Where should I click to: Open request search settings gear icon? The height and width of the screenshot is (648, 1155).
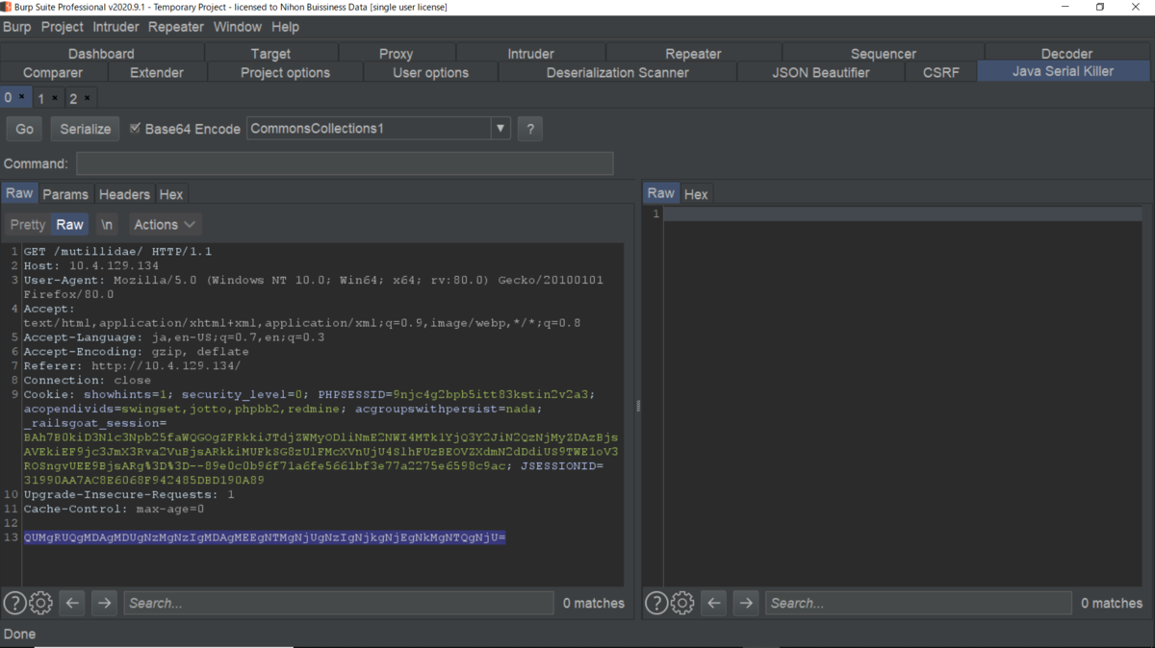40,603
